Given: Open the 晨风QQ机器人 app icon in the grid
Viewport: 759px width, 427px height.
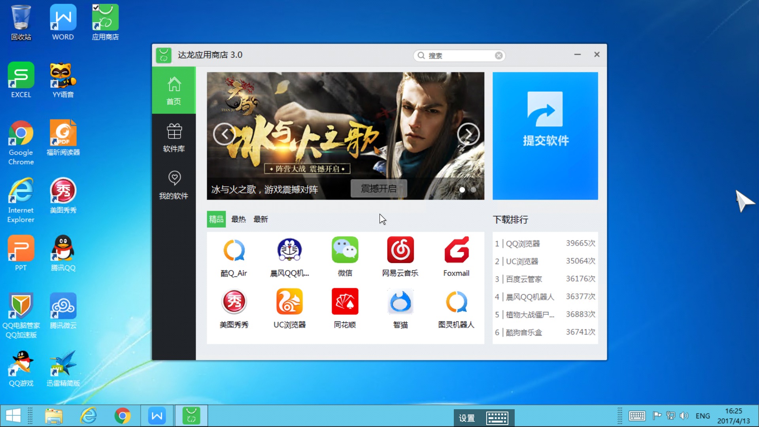Looking at the screenshot, I should tap(289, 250).
